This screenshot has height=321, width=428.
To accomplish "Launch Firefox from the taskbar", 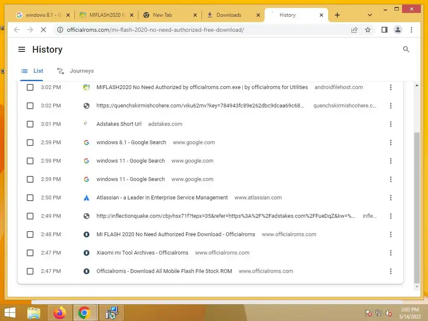I will [x=60, y=313].
